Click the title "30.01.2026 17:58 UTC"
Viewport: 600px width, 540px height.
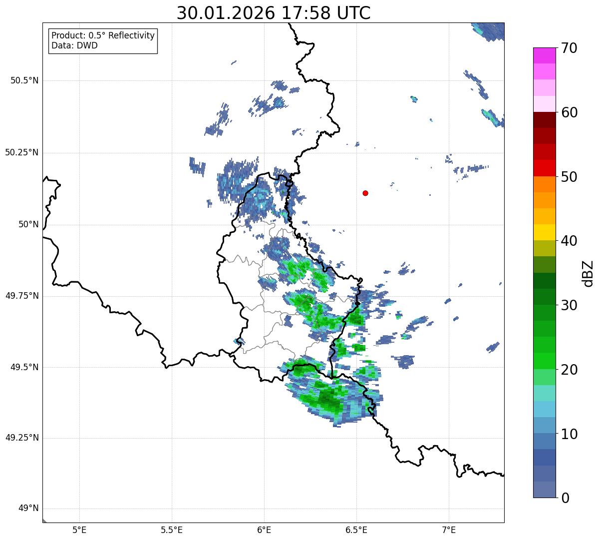pyautogui.click(x=274, y=13)
